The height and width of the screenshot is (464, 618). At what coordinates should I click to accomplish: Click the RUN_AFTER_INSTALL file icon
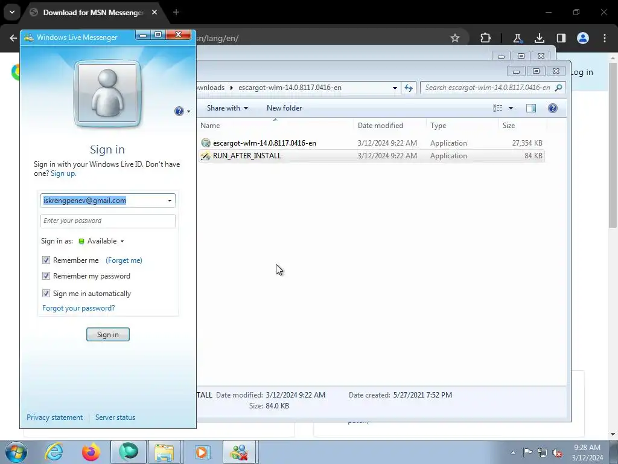pos(206,156)
